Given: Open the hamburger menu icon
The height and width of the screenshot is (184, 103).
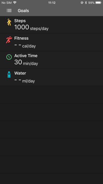Looking at the screenshot, I should coord(9,11).
